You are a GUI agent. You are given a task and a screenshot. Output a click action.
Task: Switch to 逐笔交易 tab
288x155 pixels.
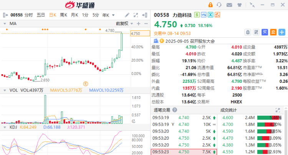click(x=162, y=110)
